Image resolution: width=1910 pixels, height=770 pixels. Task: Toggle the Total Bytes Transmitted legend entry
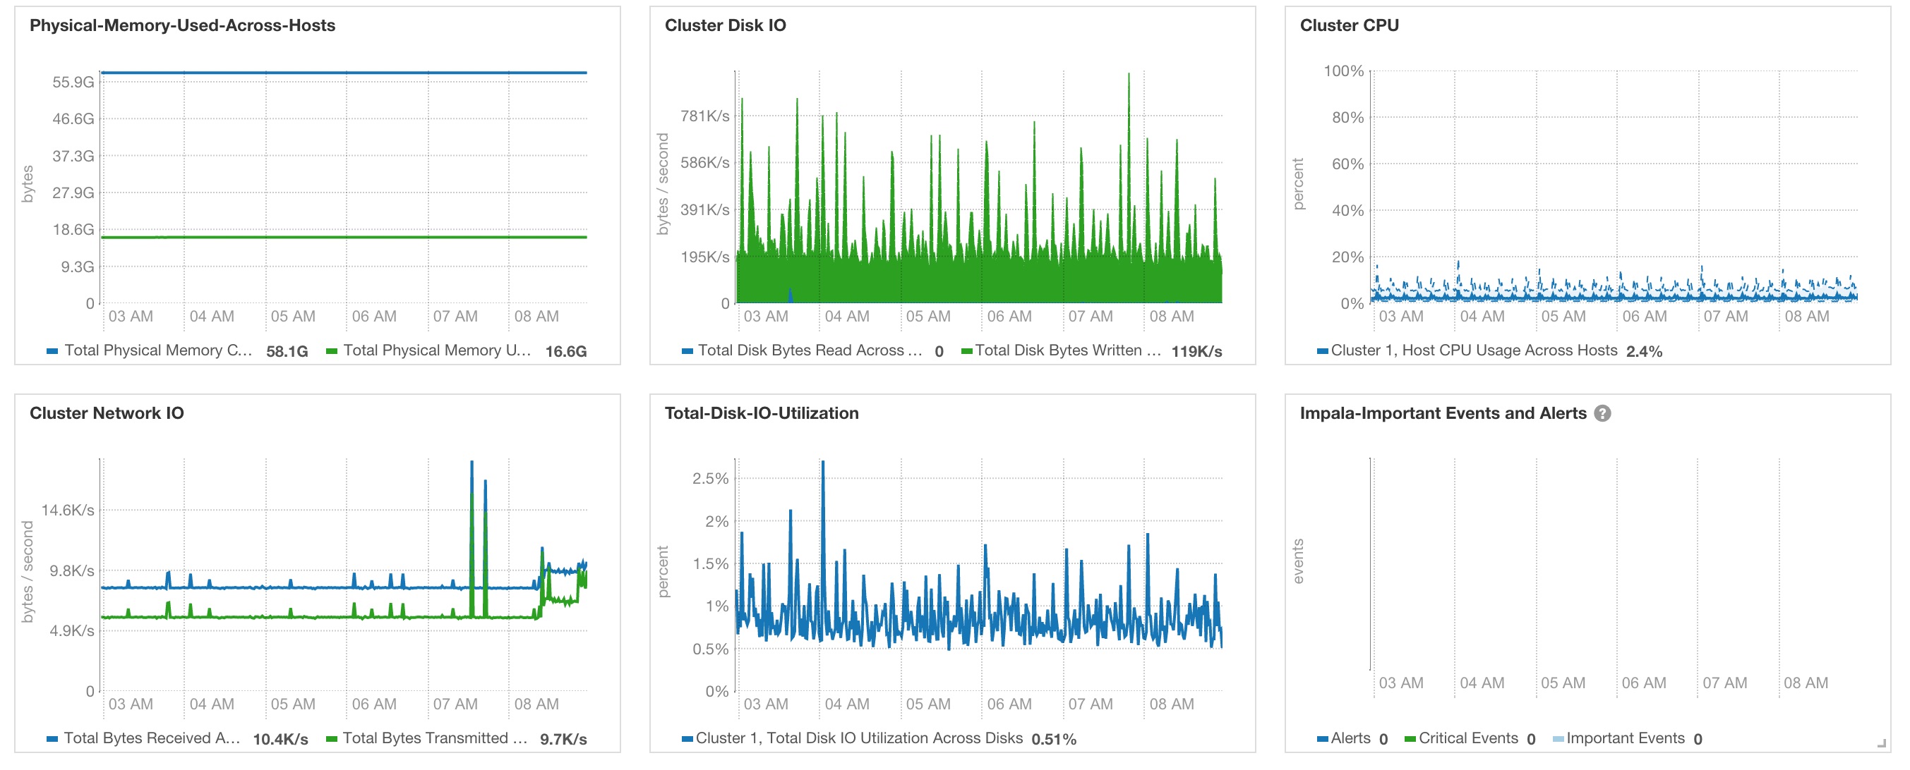(x=435, y=738)
